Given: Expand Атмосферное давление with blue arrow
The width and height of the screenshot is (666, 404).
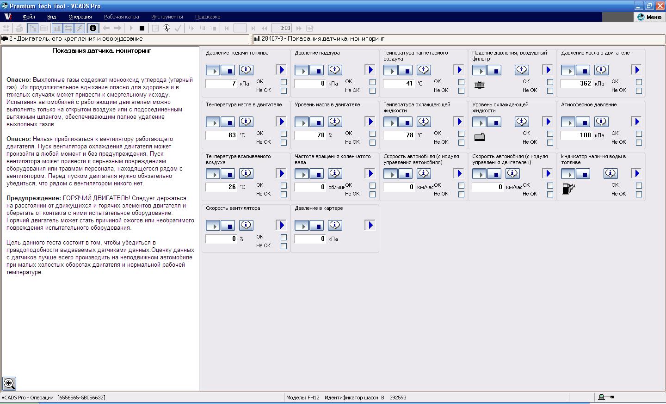Looking at the screenshot, I should (x=636, y=122).
